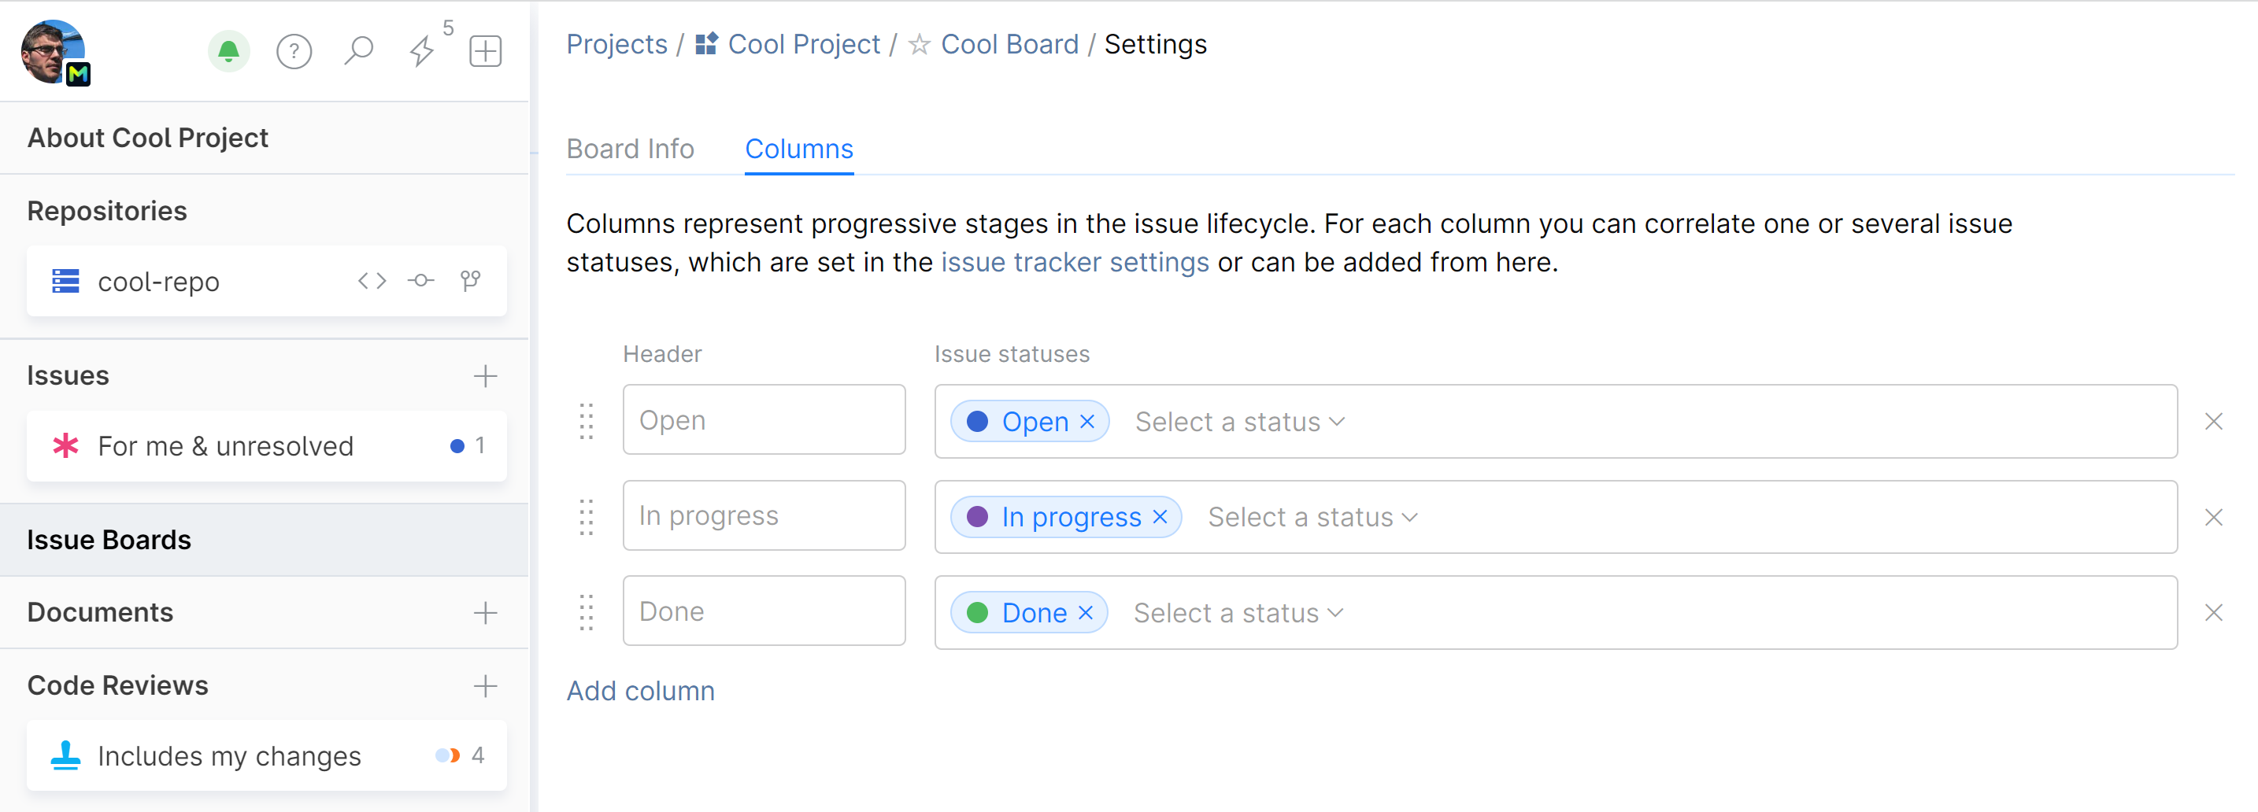Remove the In progress status tag
The height and width of the screenshot is (812, 2258).
pos(1160,517)
